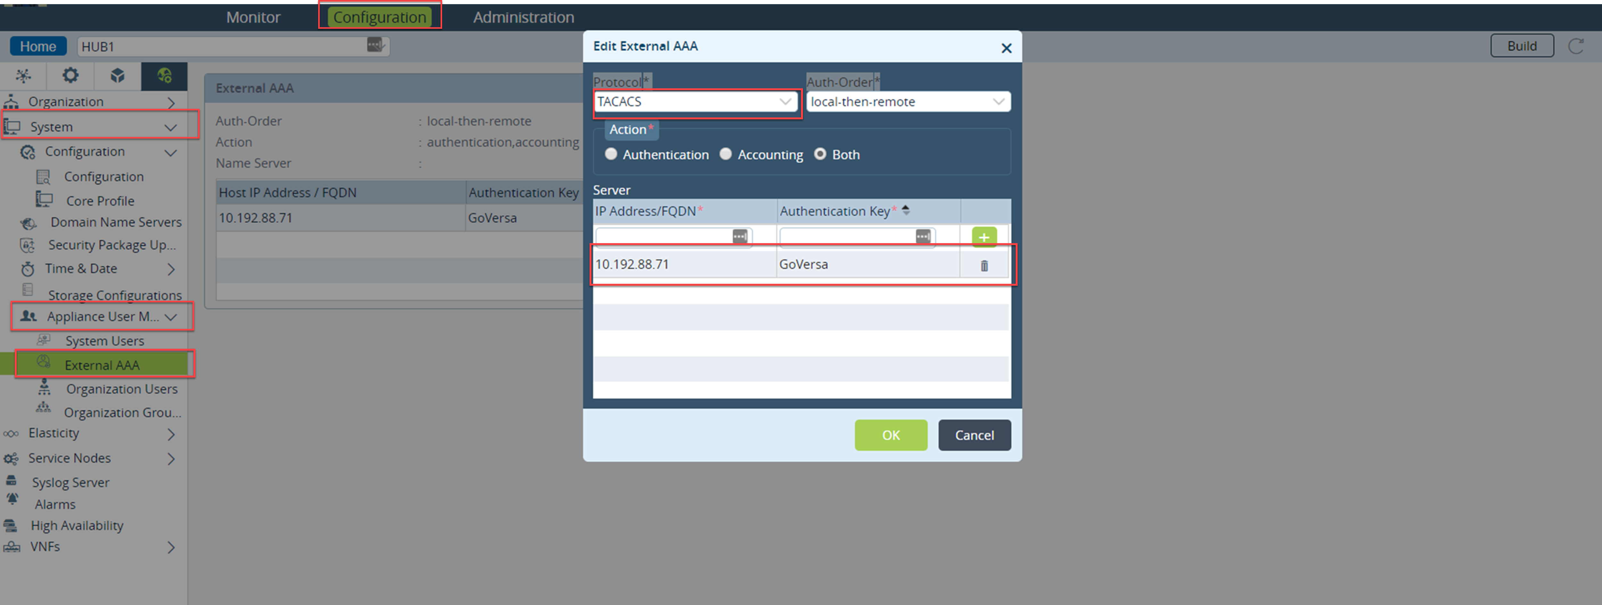Click the refresh icon next to Build
Viewport: 1602px width, 605px height.
click(1575, 46)
